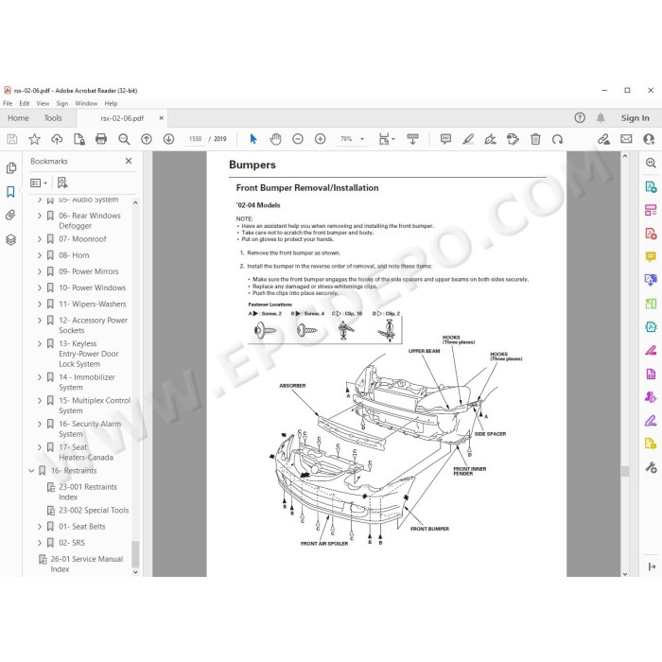Switch to the Home tab
This screenshot has width=662, height=662.
(x=18, y=118)
